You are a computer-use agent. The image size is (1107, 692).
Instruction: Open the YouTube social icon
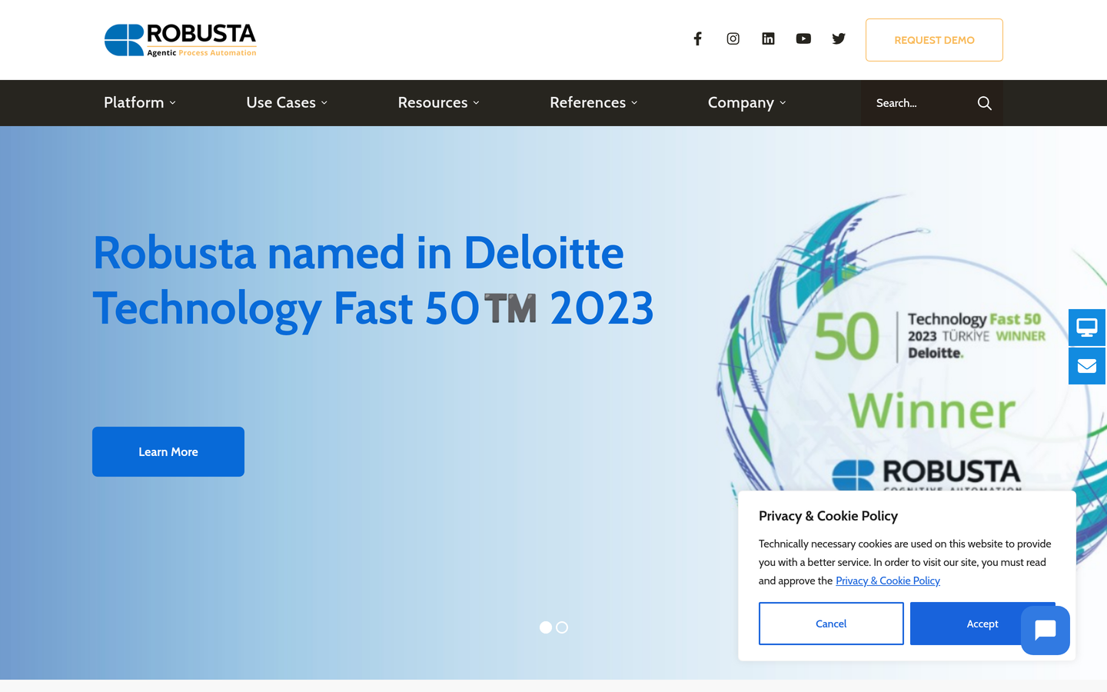click(x=803, y=38)
